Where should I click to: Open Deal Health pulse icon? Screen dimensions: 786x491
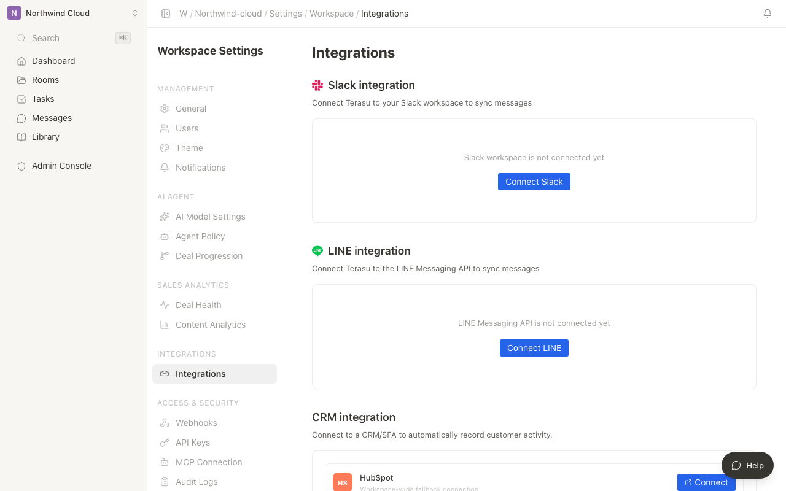[x=165, y=305]
